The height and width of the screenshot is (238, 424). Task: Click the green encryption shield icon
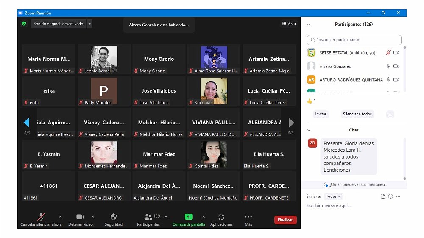24,24
